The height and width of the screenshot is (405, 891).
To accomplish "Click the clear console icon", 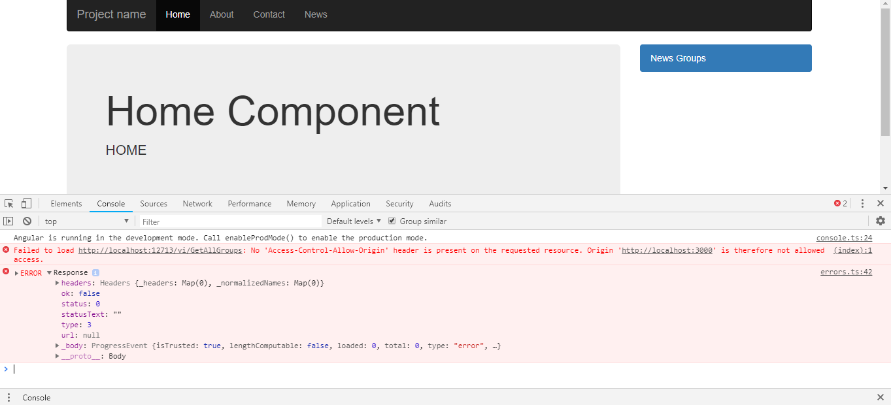I will pos(27,221).
